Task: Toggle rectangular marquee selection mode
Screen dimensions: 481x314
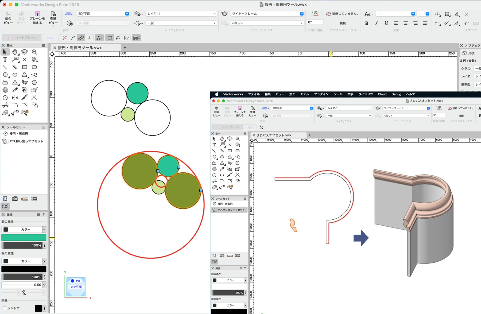Action: pos(110,38)
